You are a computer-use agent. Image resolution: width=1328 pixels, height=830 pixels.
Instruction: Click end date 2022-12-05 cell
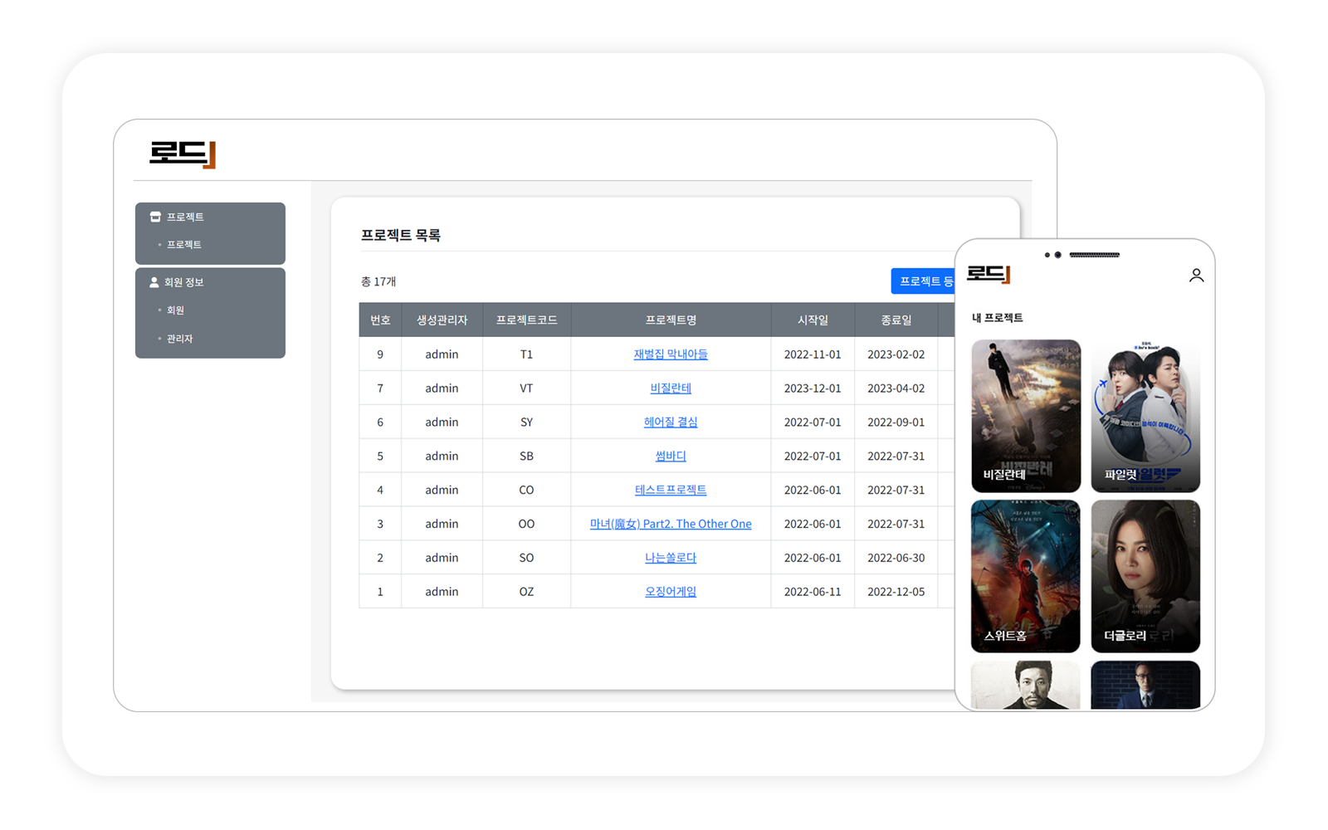(896, 593)
